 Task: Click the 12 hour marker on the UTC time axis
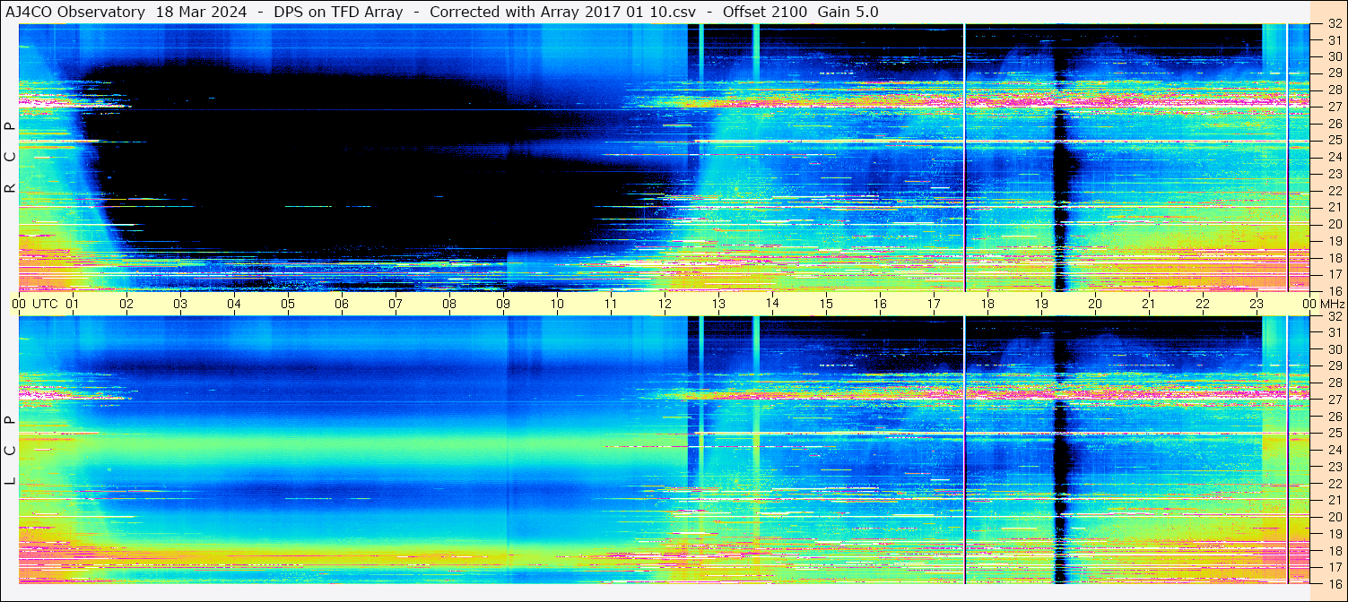tap(665, 304)
